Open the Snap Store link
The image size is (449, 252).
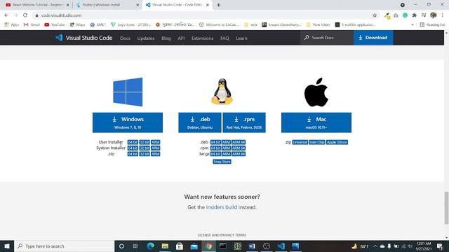[x=222, y=162]
